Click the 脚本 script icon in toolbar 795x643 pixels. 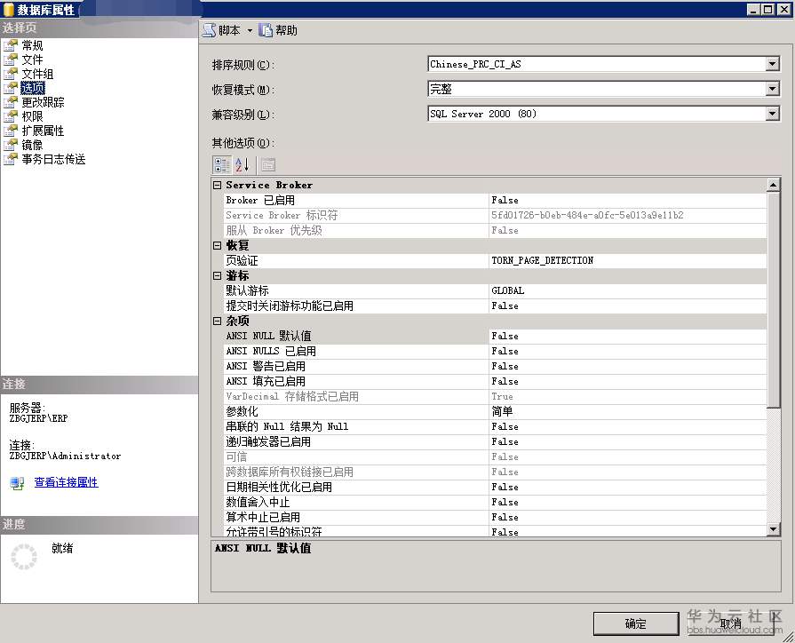(x=209, y=30)
